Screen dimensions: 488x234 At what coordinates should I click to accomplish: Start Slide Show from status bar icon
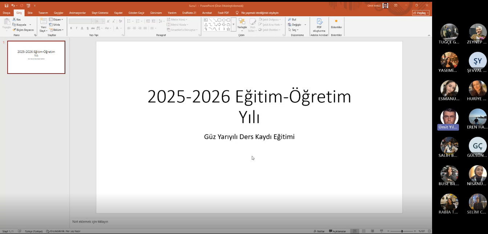(381, 231)
